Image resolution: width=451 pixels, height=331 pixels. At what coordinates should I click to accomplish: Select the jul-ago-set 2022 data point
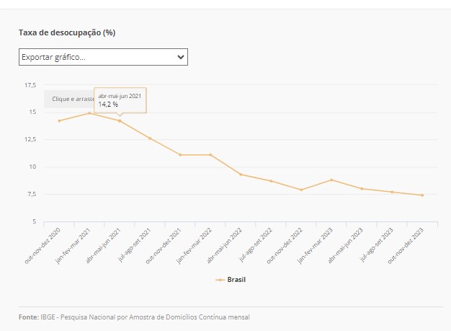271,181
